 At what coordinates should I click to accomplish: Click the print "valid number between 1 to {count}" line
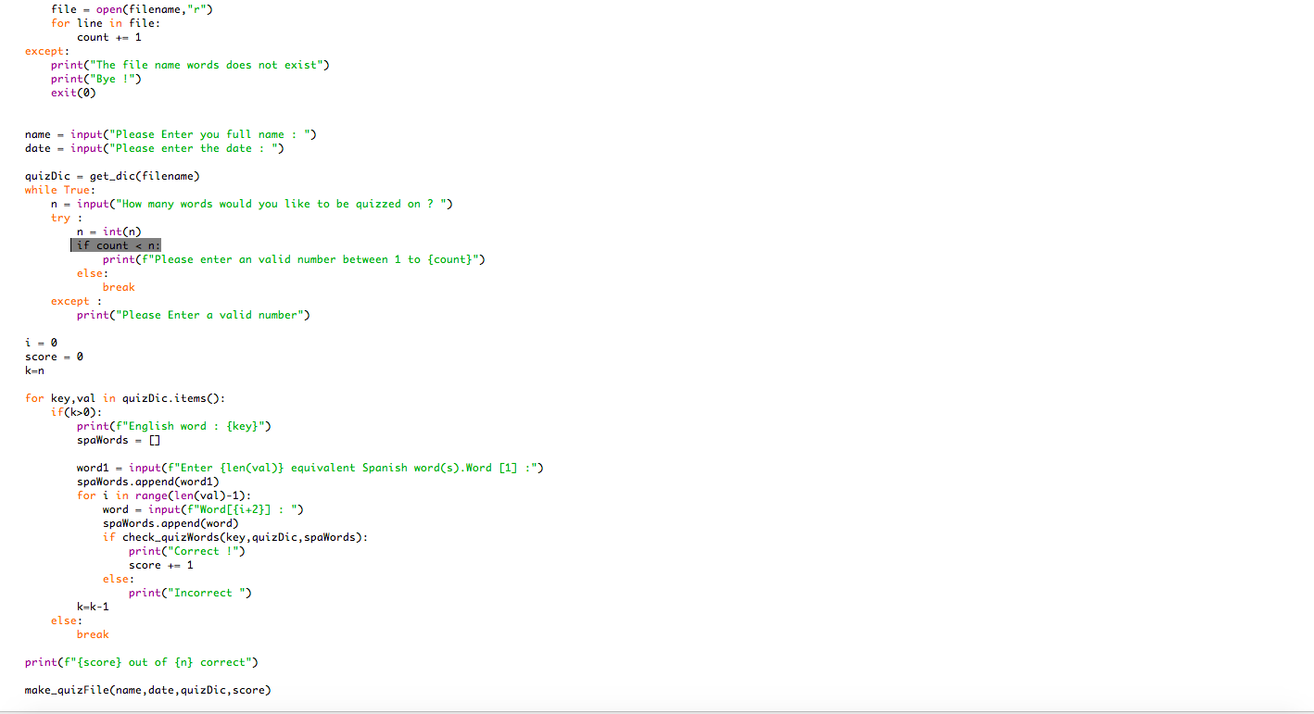(x=294, y=259)
